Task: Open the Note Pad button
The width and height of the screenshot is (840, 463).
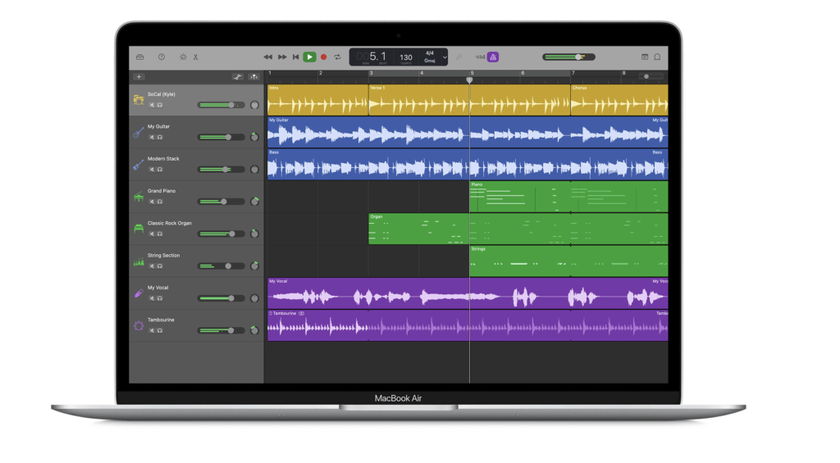Action: tap(645, 57)
